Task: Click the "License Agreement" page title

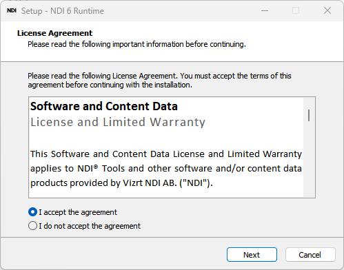Action: [x=54, y=33]
